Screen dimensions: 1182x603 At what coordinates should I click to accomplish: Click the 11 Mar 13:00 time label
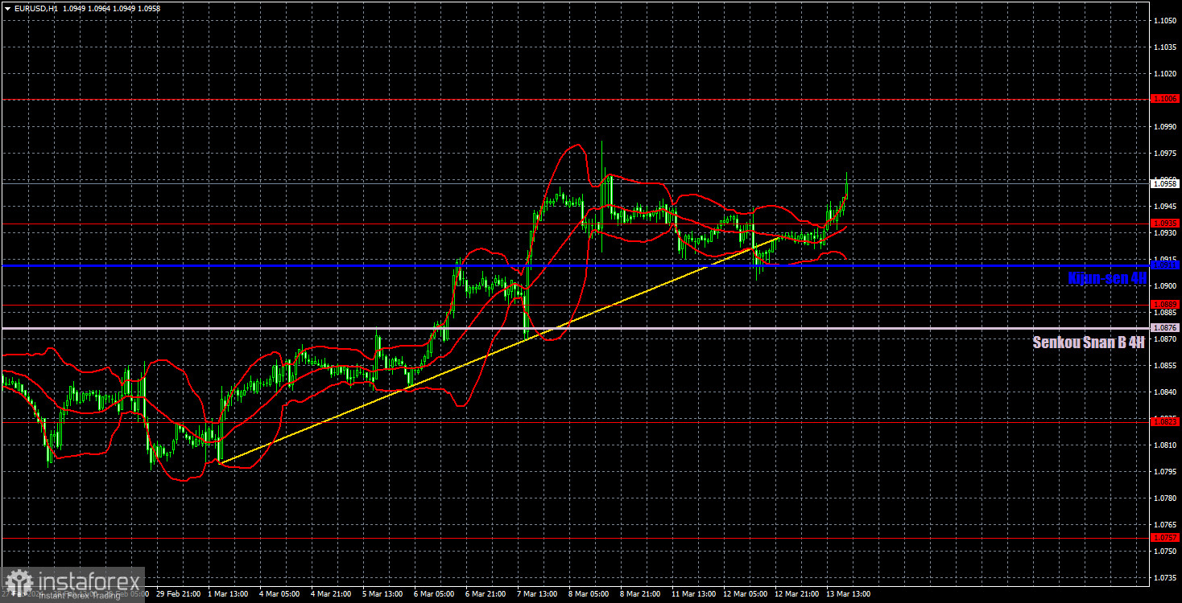[x=695, y=594]
